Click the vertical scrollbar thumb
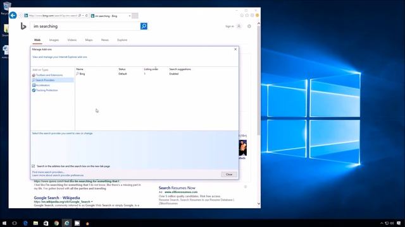This screenshot has height=227, width=405. pyautogui.click(x=259, y=80)
